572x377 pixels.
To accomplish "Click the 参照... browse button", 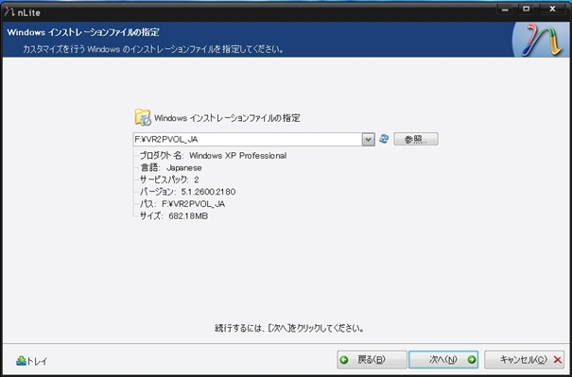I will 416,139.
